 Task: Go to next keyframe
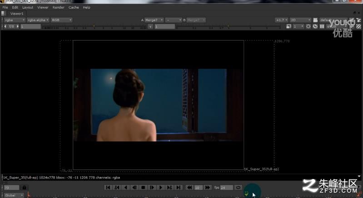170,188
